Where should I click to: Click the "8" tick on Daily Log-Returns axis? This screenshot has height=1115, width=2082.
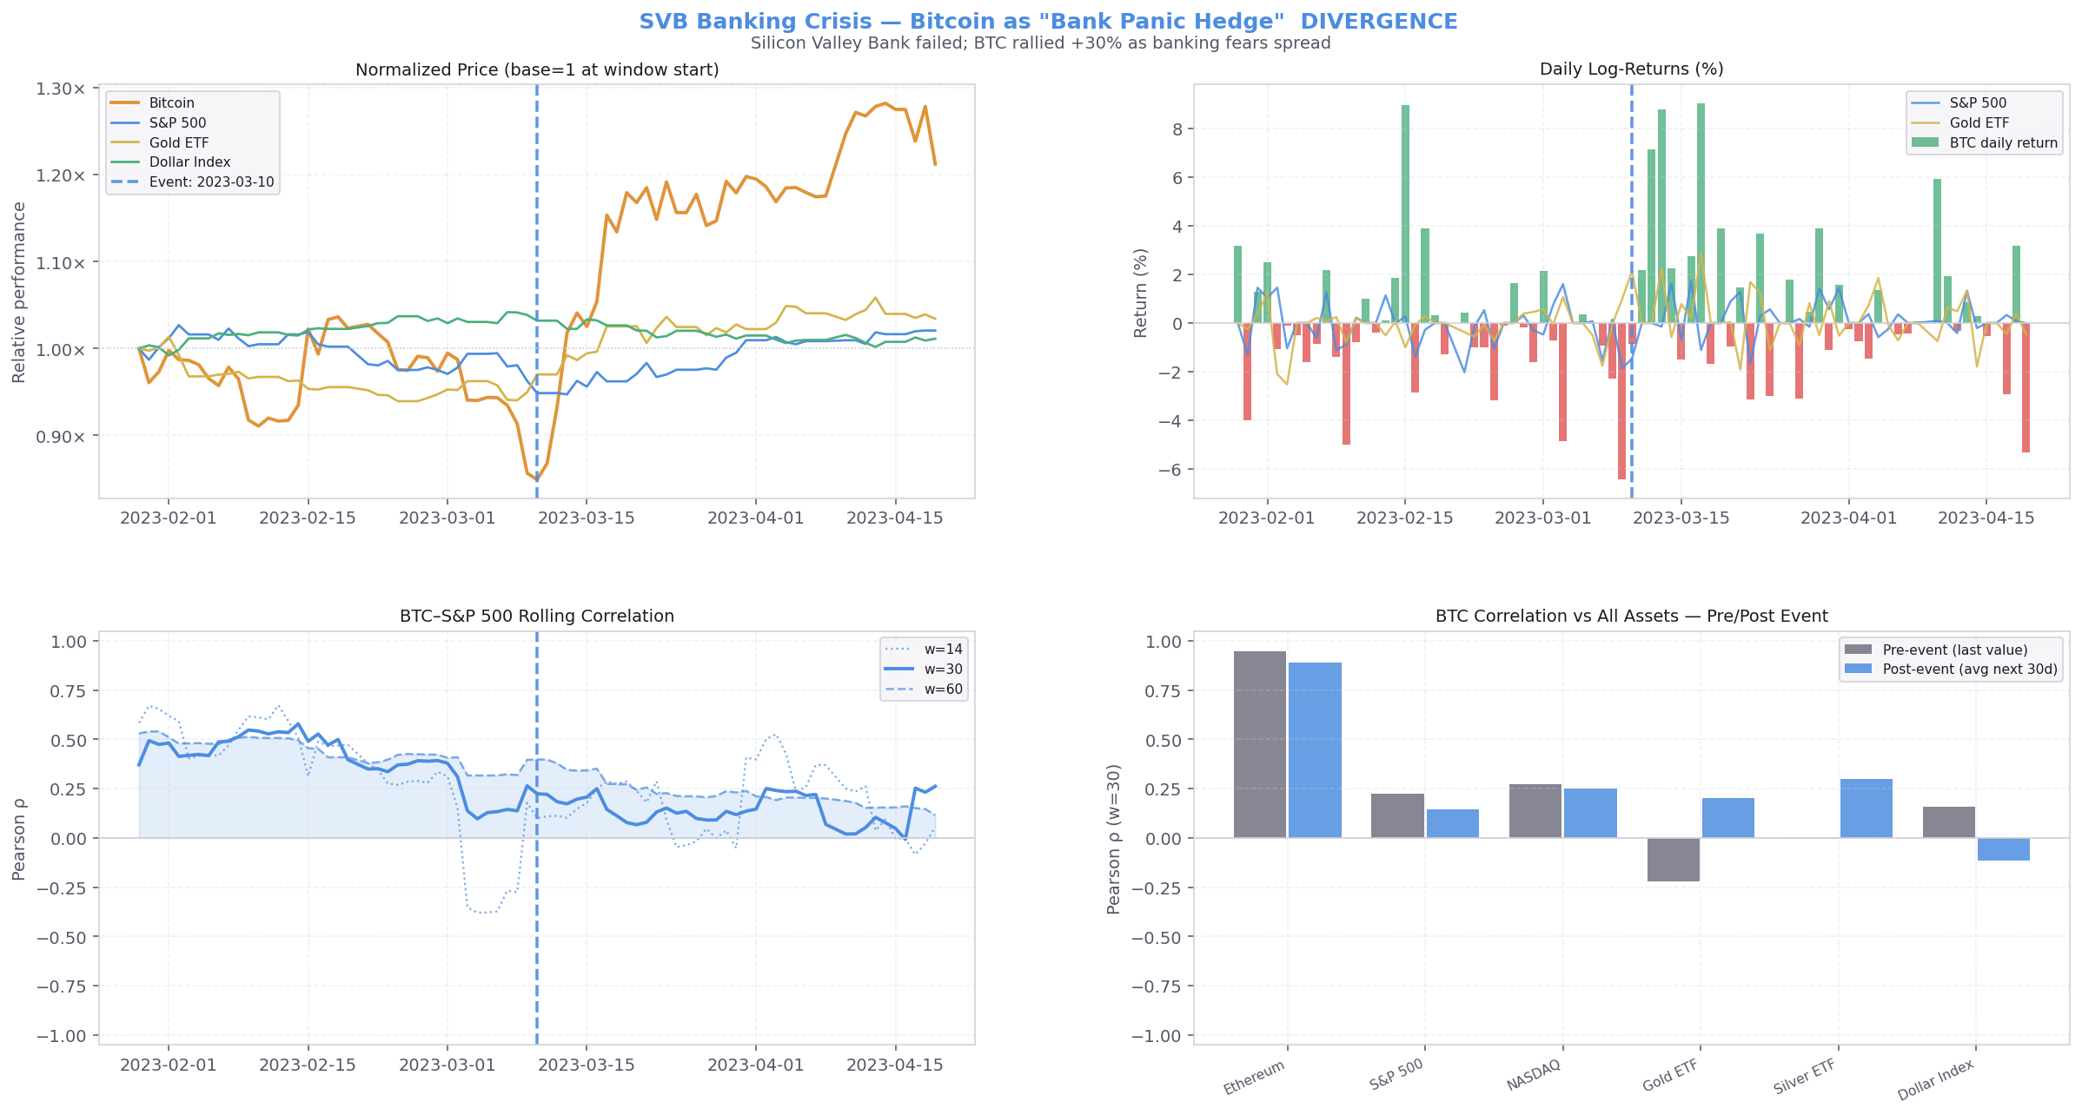(x=1176, y=129)
